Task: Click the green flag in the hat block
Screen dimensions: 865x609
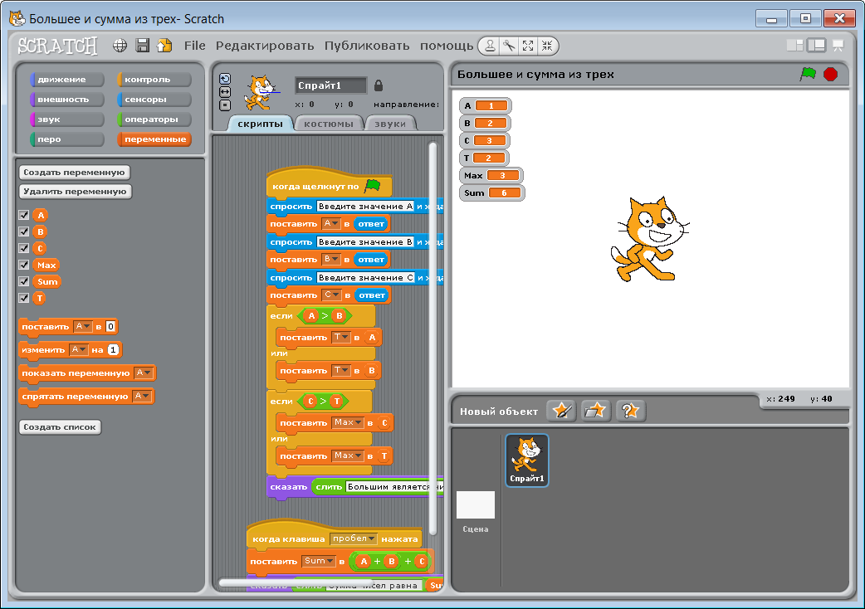Action: 373,186
